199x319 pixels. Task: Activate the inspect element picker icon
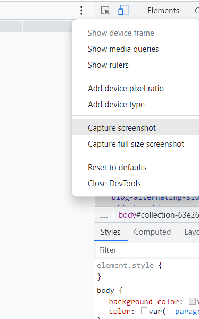point(105,10)
